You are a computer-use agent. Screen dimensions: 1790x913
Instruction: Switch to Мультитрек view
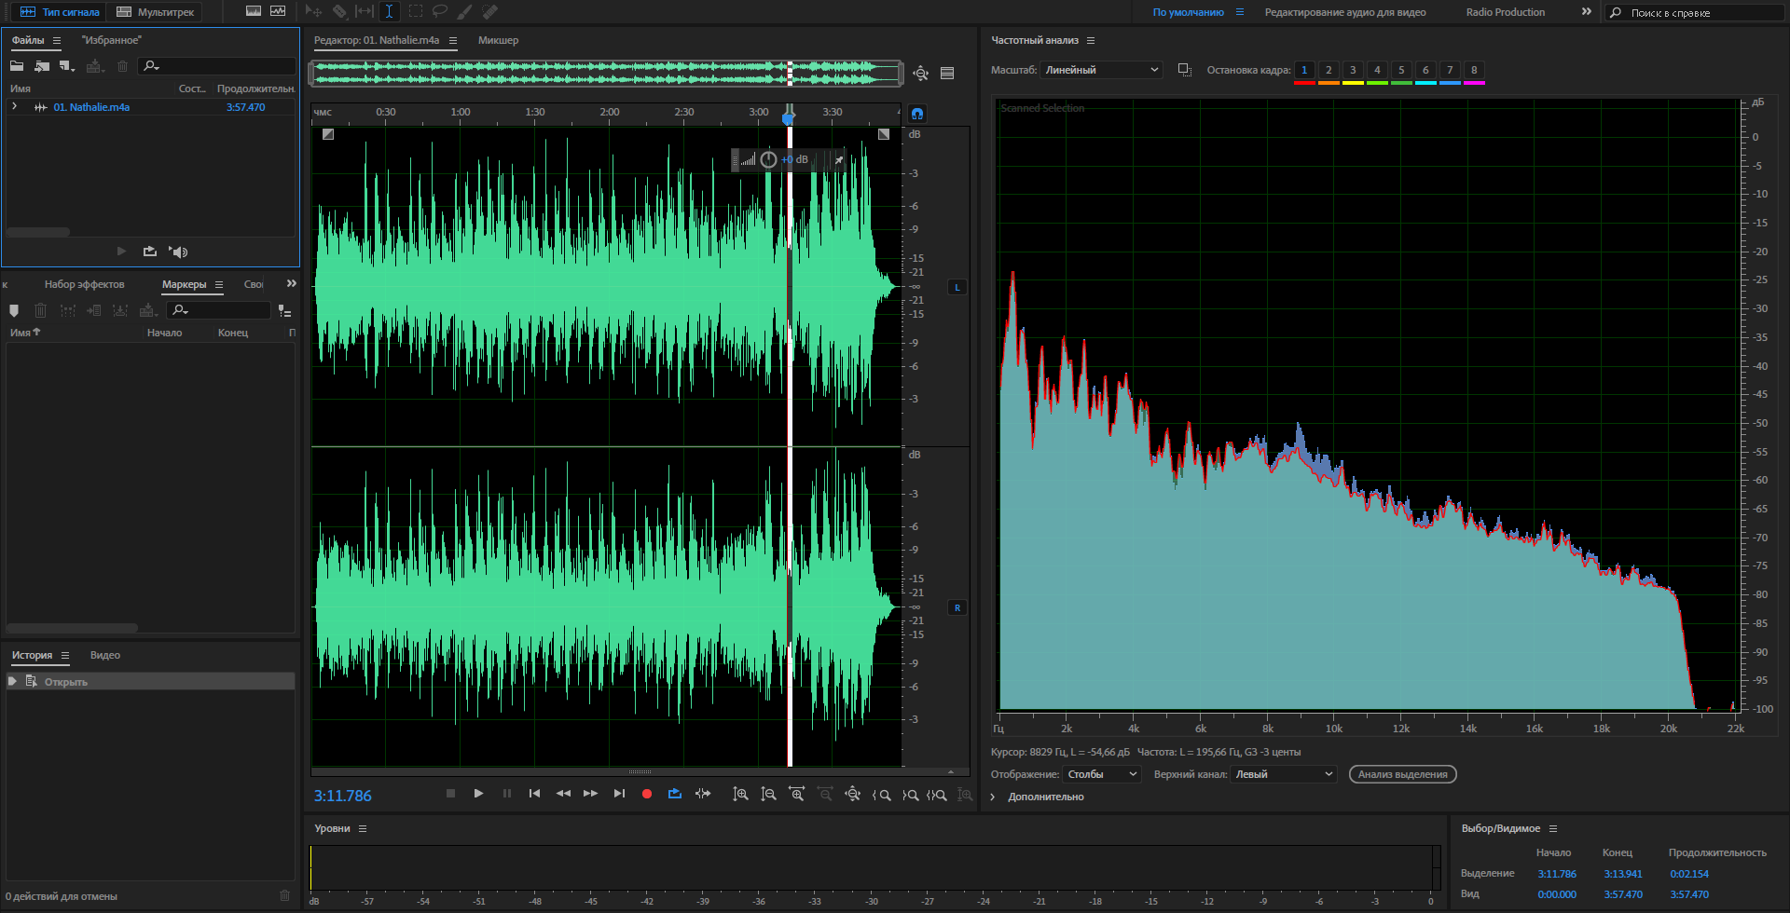(156, 12)
